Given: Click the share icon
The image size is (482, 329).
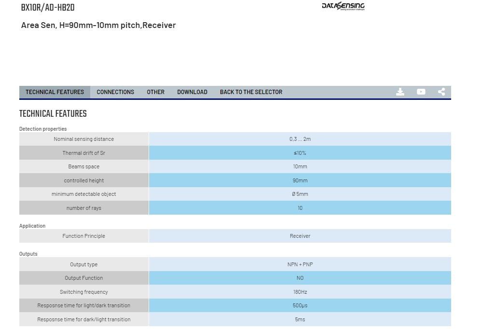Looking at the screenshot, I should click(441, 92).
